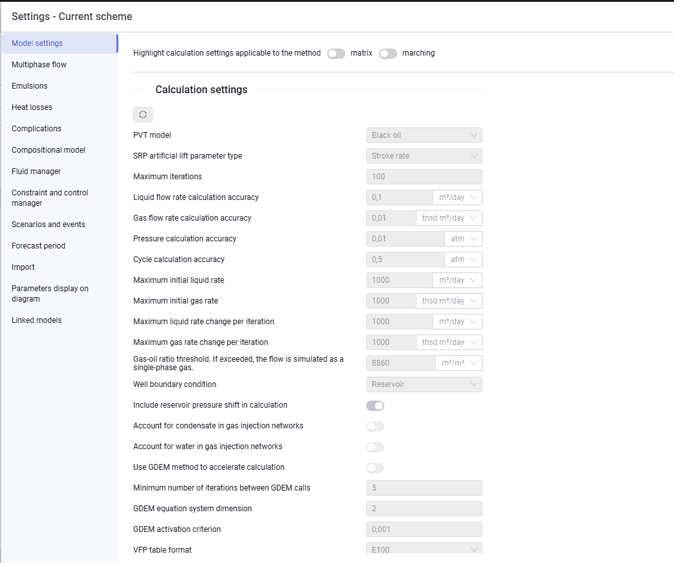Click the refresh calculation settings icon

tap(143, 115)
